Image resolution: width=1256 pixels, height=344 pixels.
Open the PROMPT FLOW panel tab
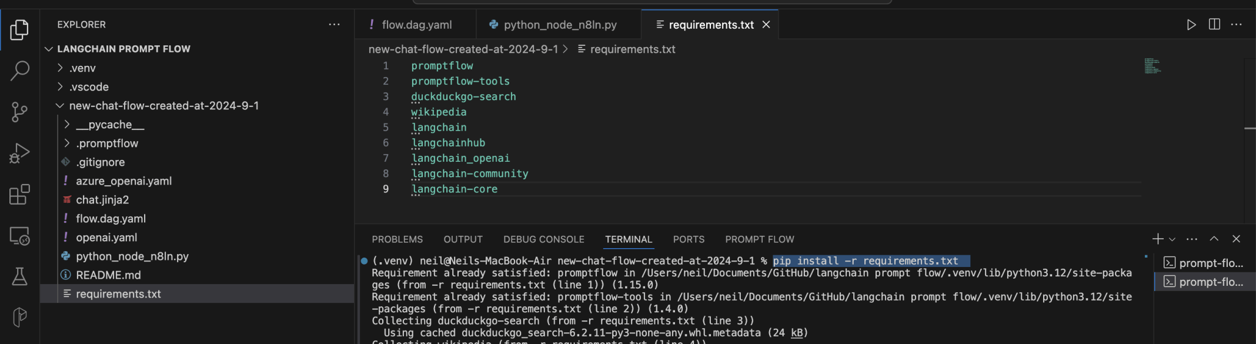pos(759,239)
